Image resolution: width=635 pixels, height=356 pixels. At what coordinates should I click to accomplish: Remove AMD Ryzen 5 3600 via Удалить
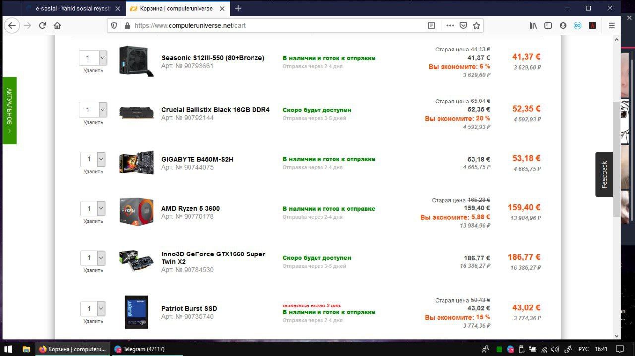93,221
